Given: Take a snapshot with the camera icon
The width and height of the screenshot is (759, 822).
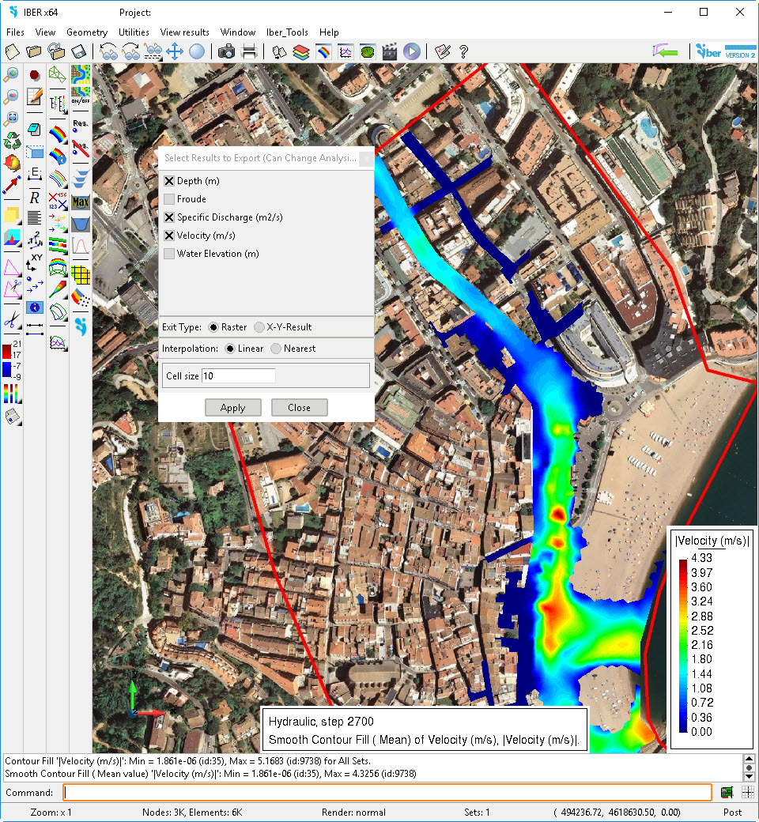Looking at the screenshot, I should 226,51.
